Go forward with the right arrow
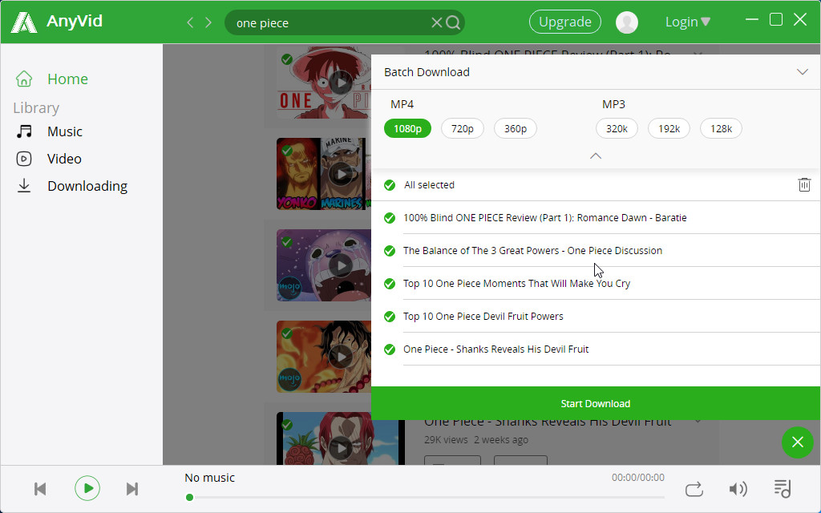 208,22
